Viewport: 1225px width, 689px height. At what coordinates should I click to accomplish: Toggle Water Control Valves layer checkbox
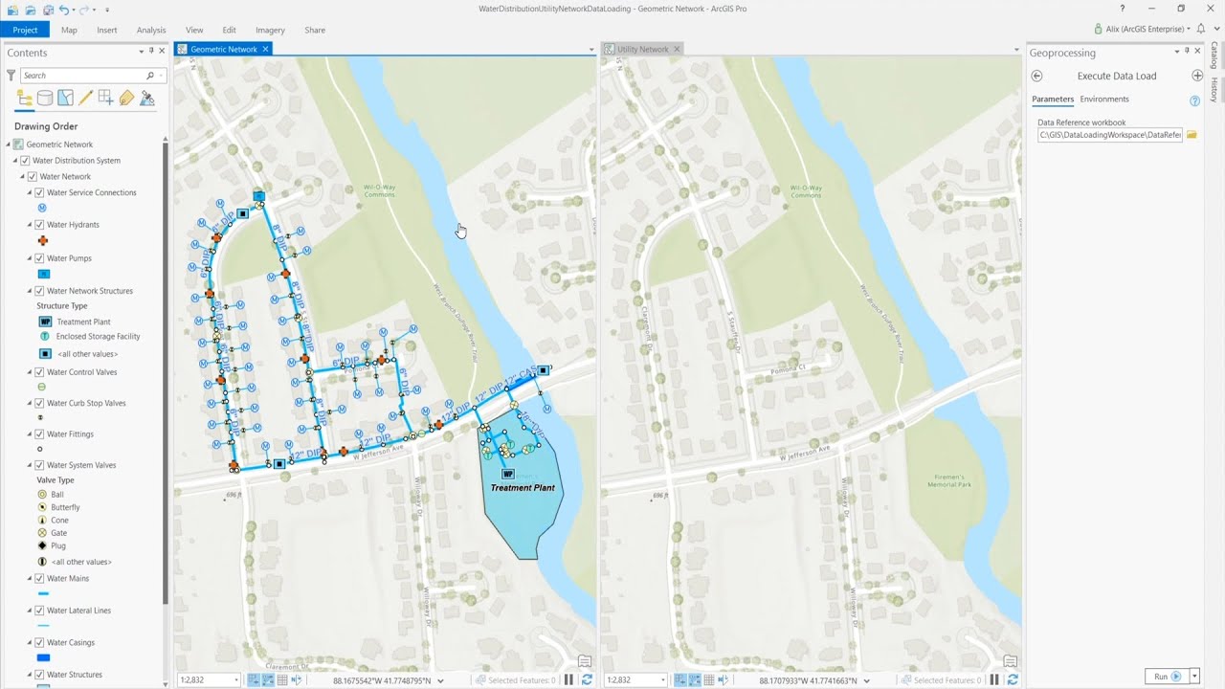(x=39, y=372)
